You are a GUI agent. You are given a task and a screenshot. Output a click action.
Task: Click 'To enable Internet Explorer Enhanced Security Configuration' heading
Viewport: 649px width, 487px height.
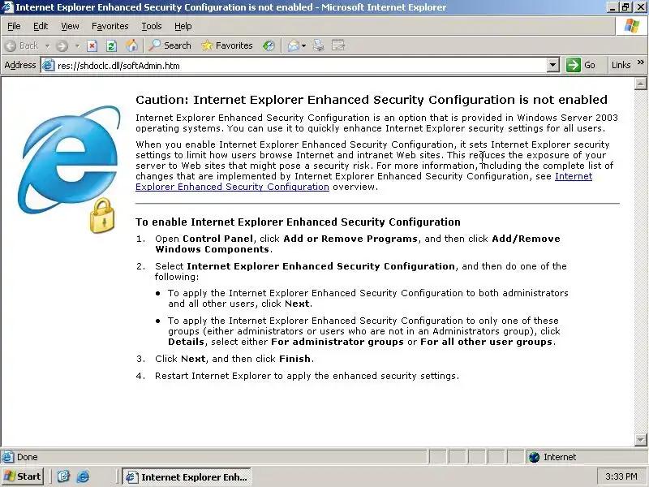[298, 222]
